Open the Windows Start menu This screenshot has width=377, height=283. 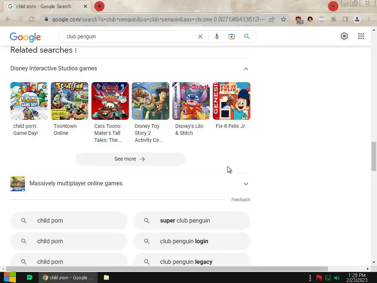pyautogui.click(x=10, y=277)
